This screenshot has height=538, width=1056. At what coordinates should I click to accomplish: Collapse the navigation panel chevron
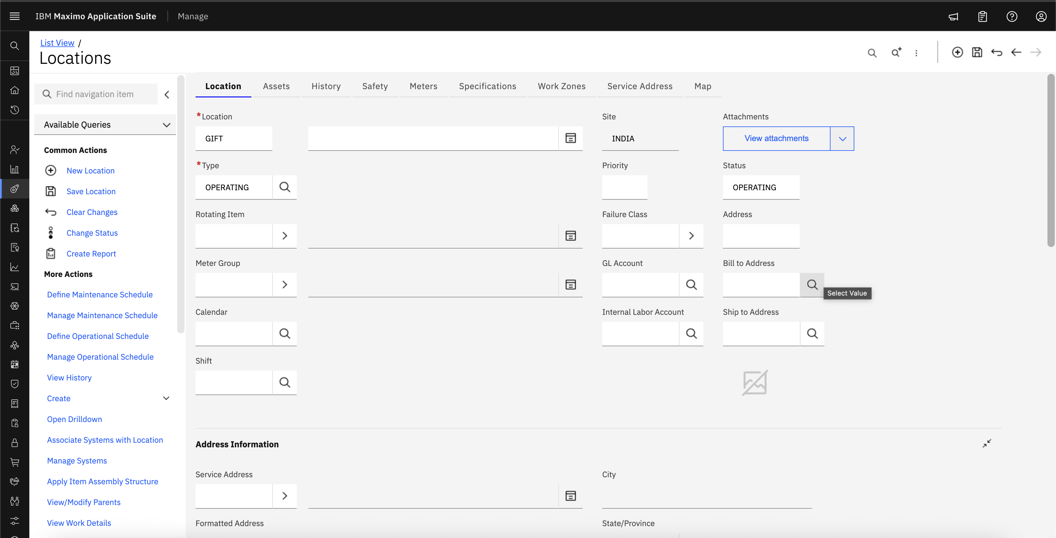pos(167,94)
